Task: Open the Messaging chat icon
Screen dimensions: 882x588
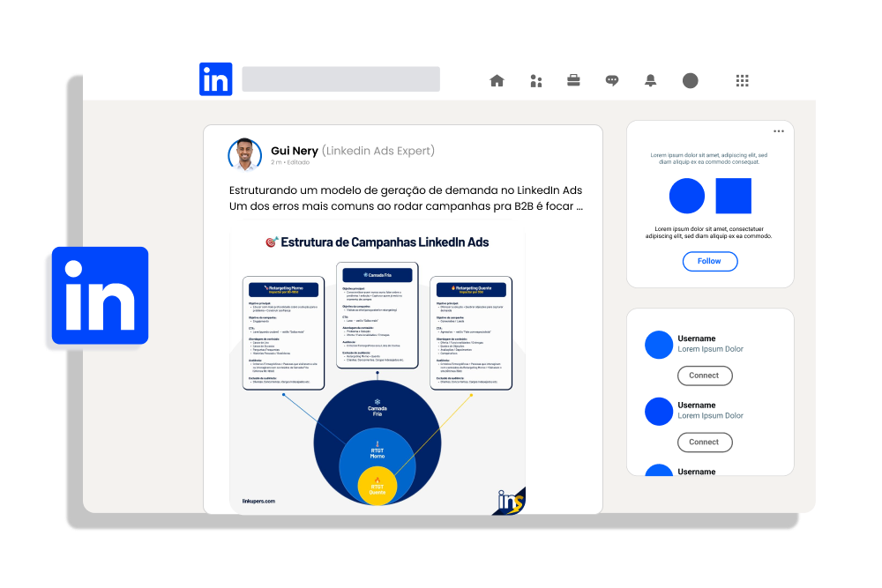Action: coord(612,79)
